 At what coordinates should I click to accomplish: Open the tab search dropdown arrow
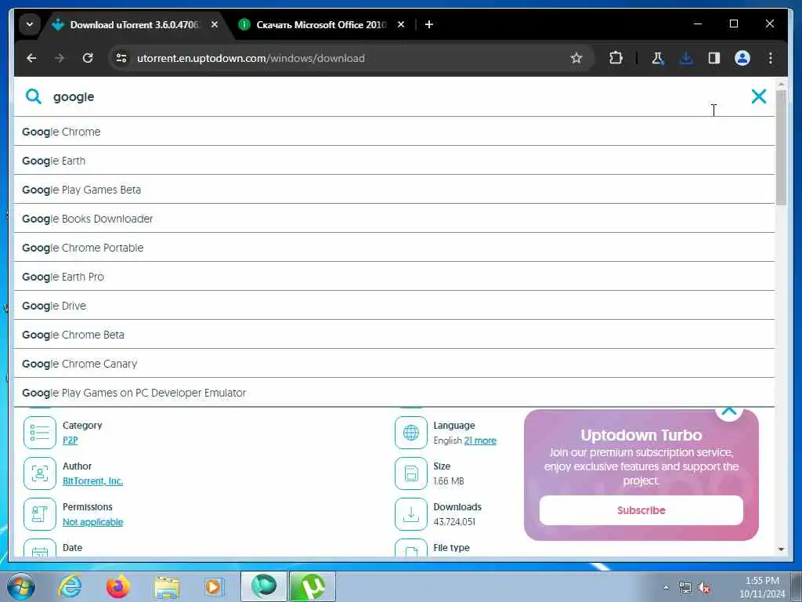point(30,24)
